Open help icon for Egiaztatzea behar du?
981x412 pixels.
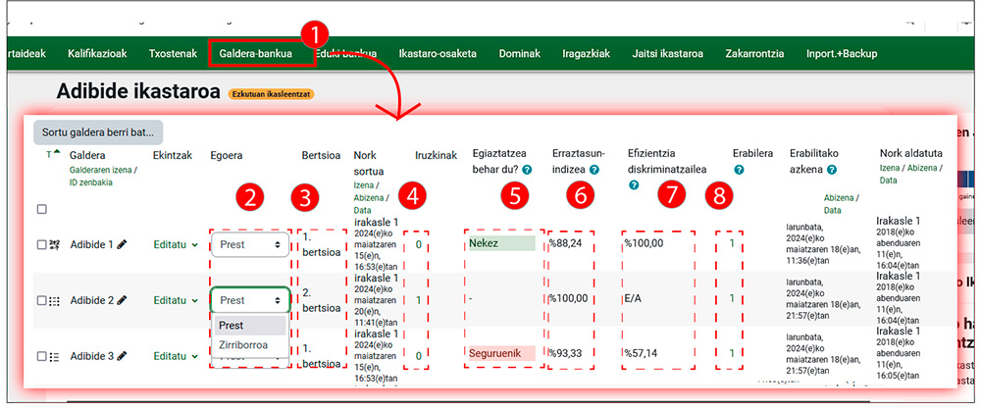pyautogui.click(x=527, y=171)
